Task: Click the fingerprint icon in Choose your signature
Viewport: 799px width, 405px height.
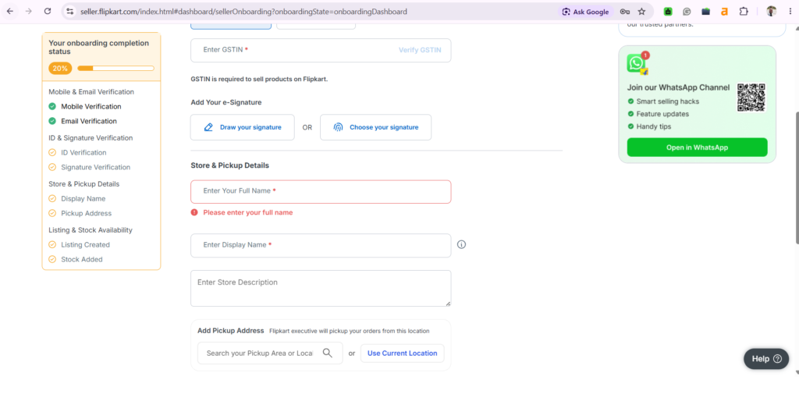Action: (x=339, y=127)
